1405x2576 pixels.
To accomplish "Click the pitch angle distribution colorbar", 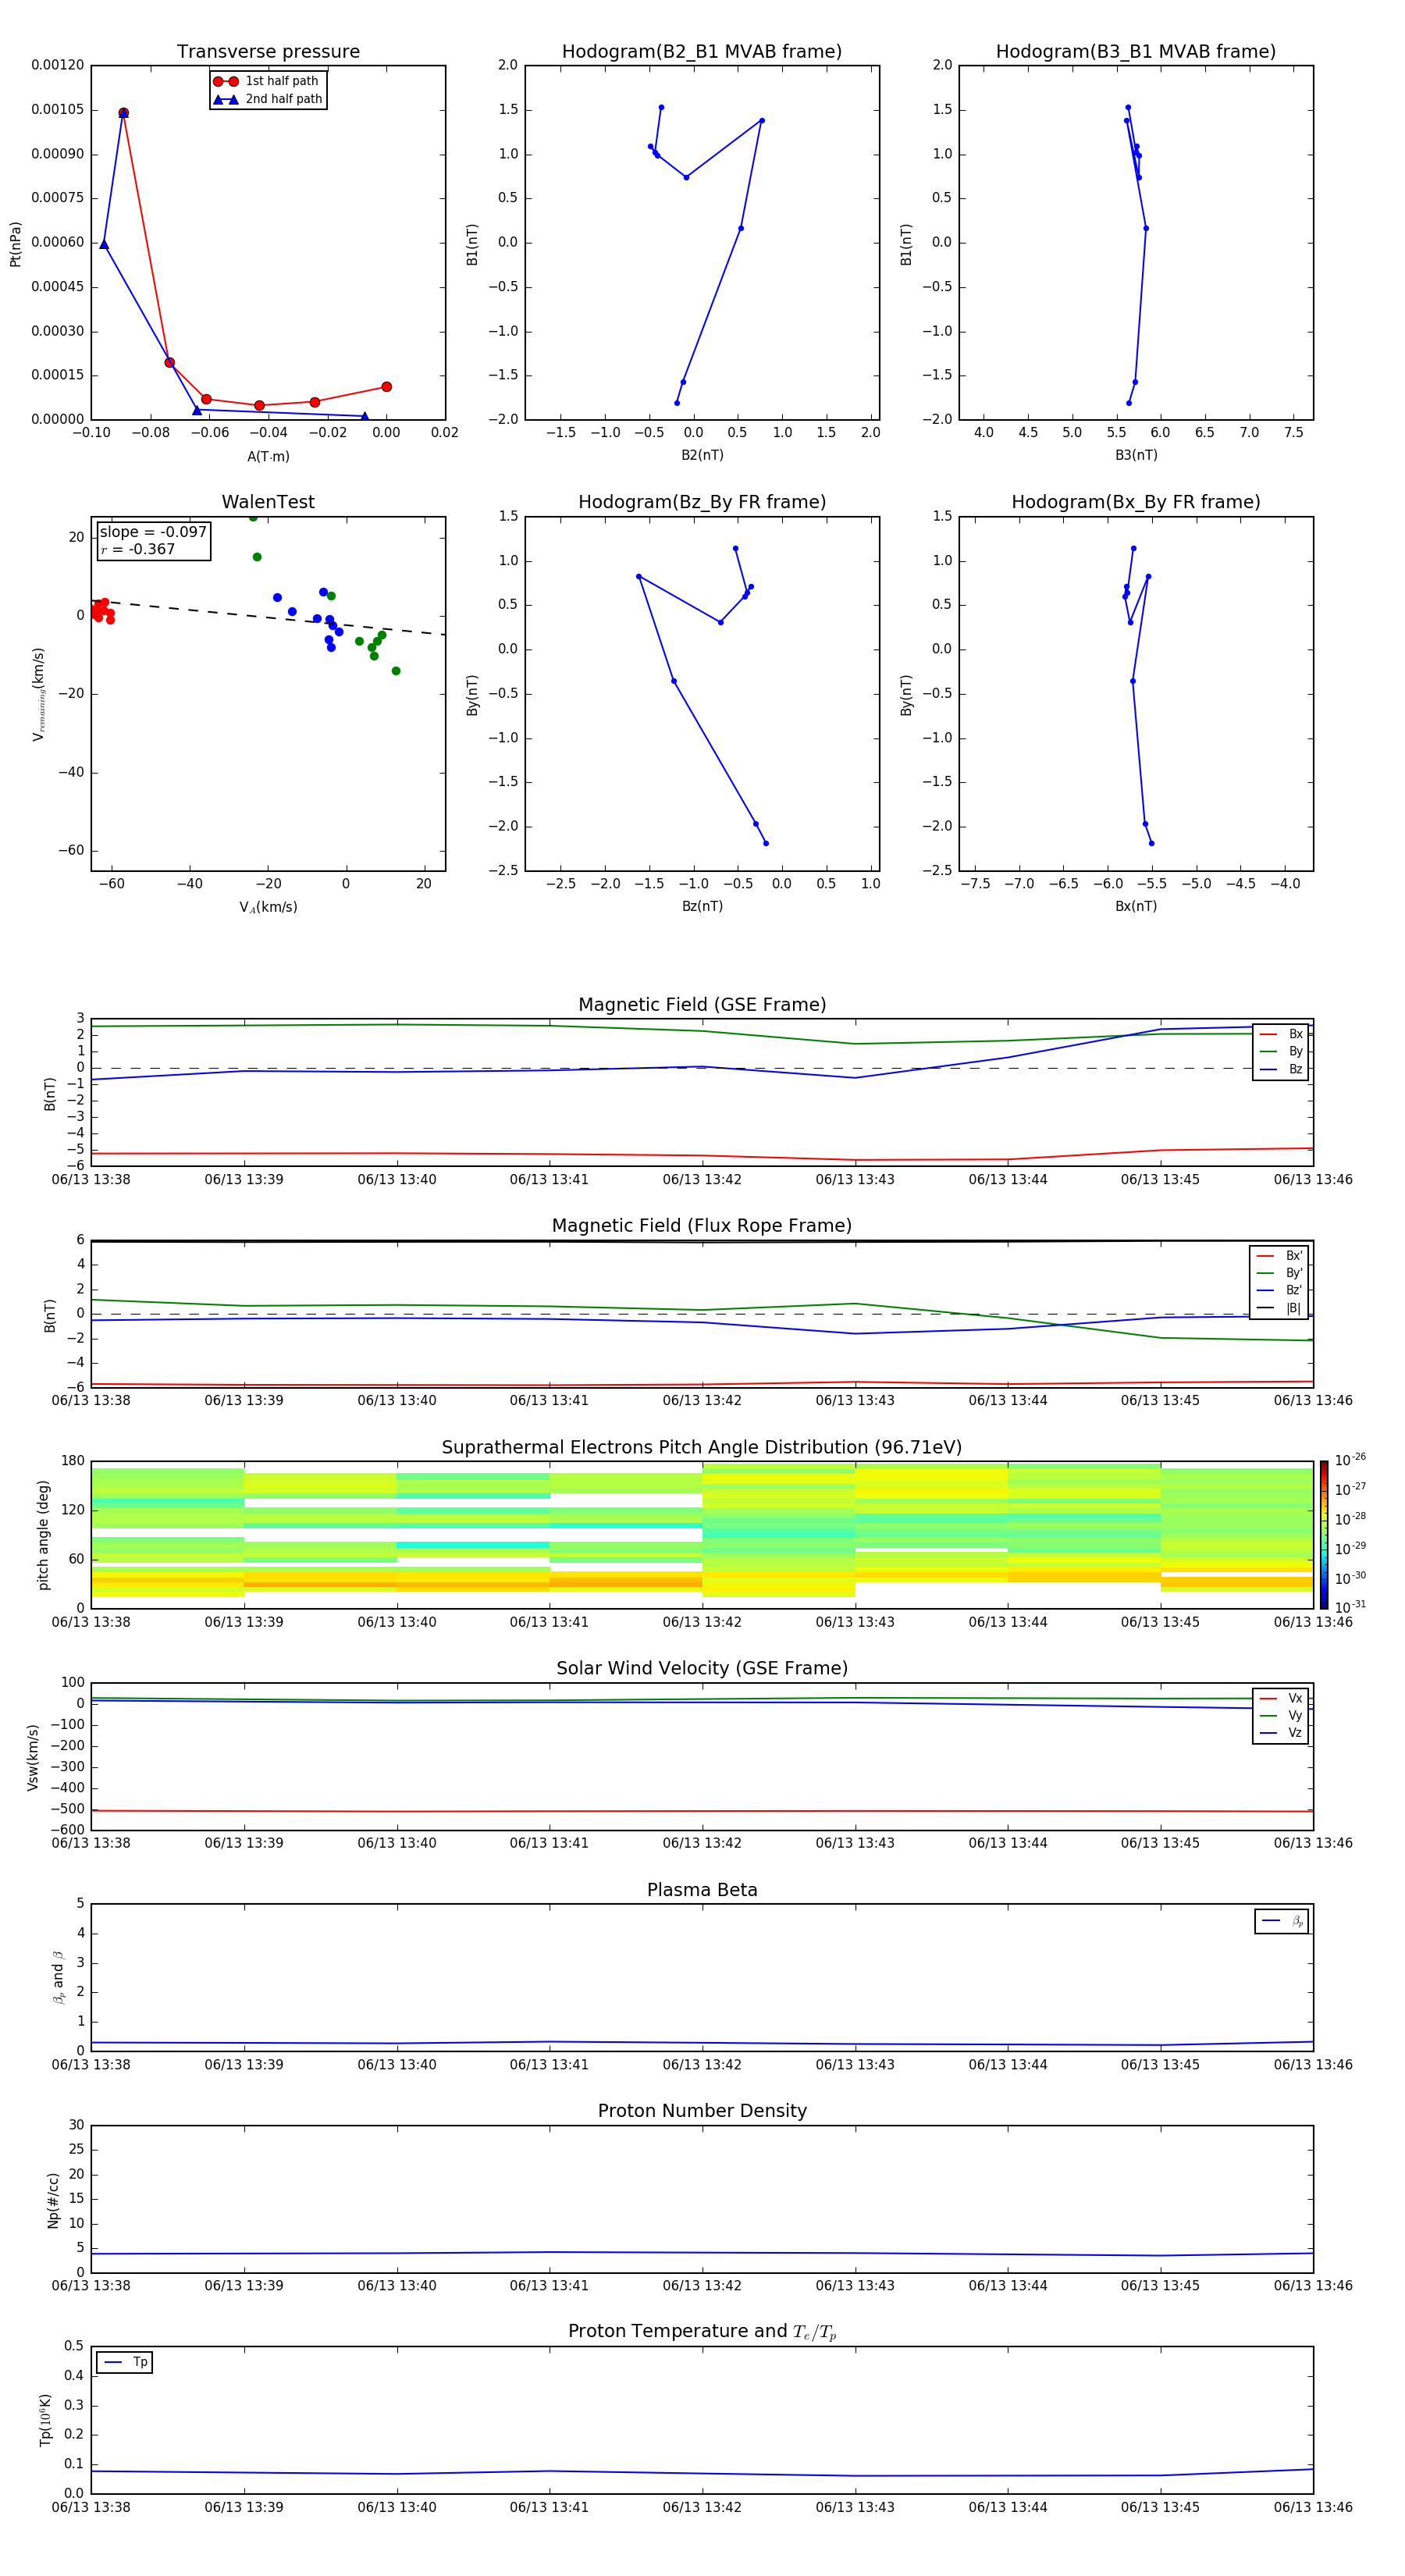I will 1324,1535.
